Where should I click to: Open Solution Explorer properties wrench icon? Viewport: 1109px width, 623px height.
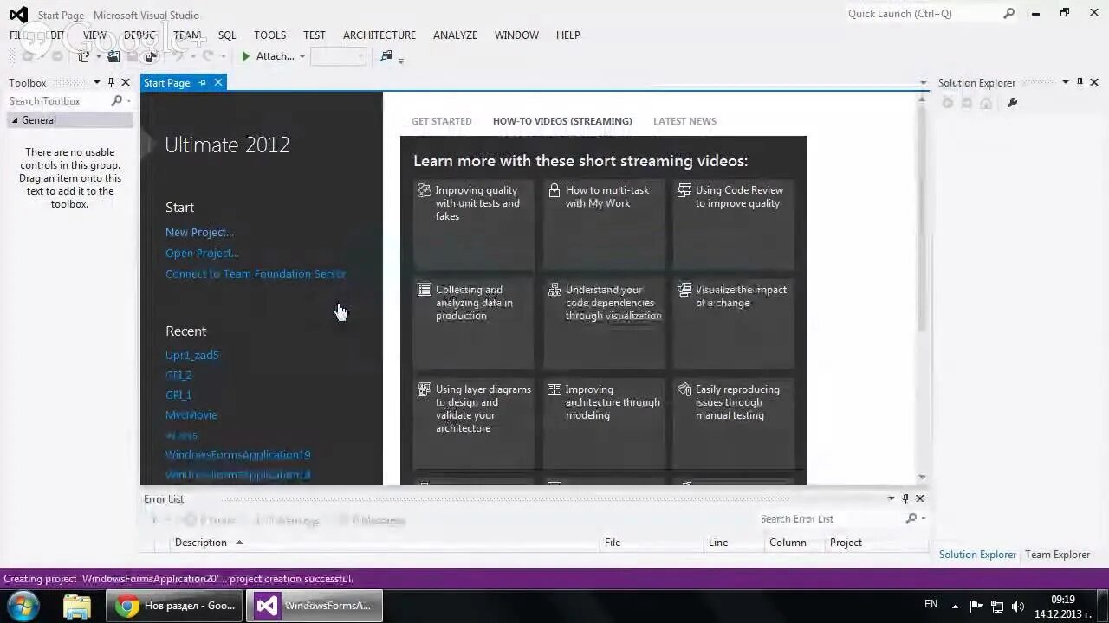click(1012, 103)
